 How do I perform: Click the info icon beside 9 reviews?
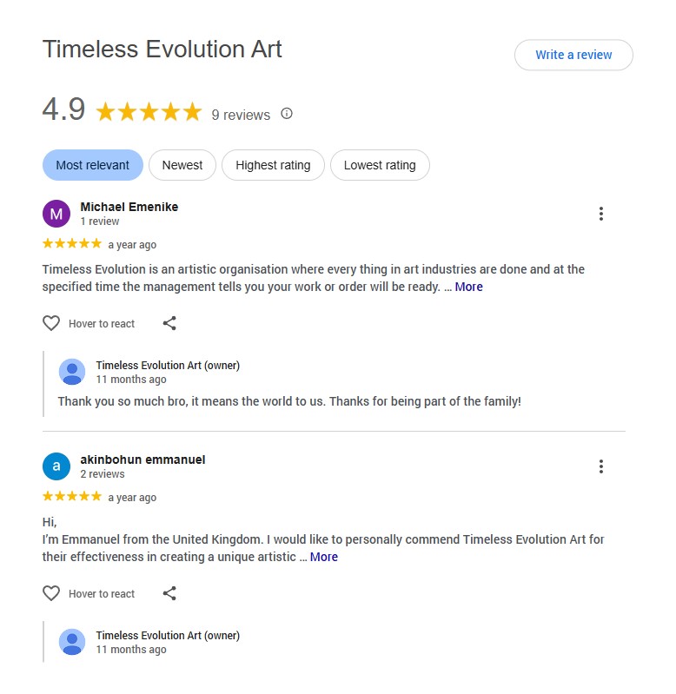(x=287, y=114)
